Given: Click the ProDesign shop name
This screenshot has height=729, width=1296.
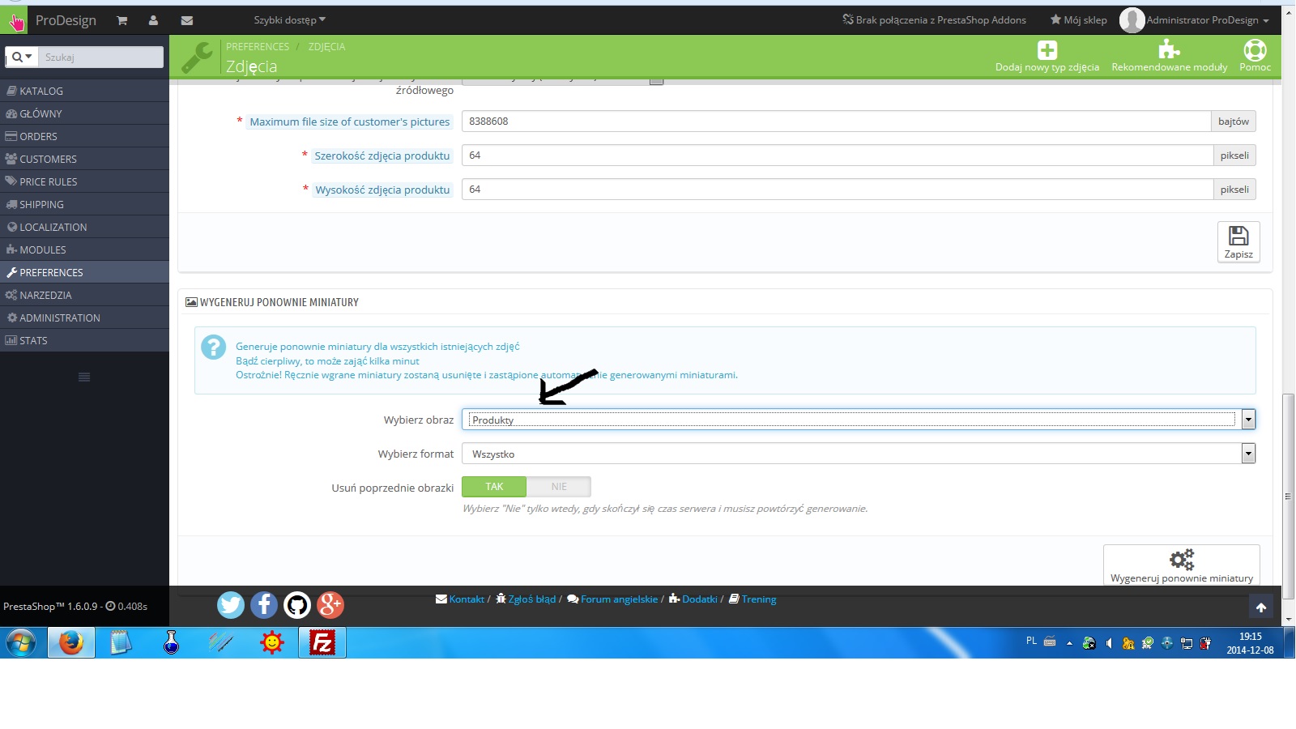Looking at the screenshot, I should pos(66,20).
